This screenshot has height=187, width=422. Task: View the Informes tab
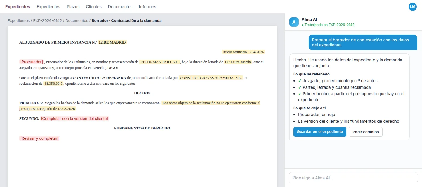[147, 6]
